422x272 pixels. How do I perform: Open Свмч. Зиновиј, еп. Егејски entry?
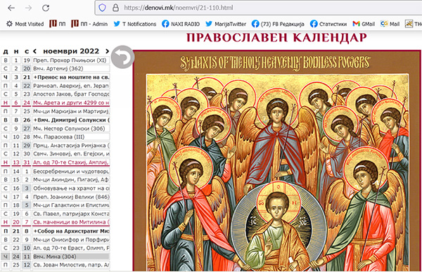tap(71, 154)
